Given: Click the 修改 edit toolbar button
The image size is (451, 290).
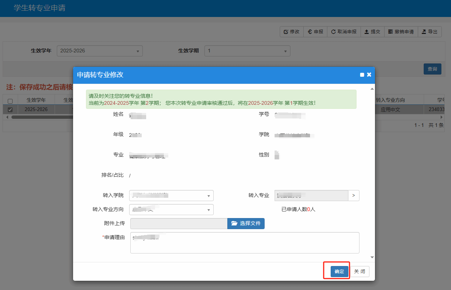Looking at the screenshot, I should pyautogui.click(x=292, y=32).
